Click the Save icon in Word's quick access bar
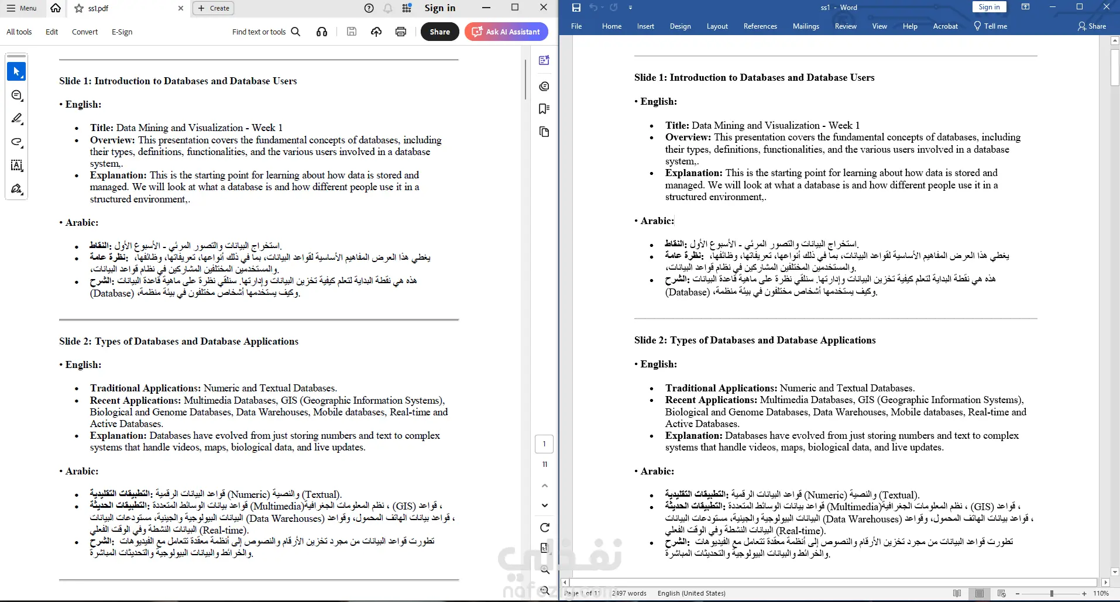1120x602 pixels. click(x=576, y=8)
